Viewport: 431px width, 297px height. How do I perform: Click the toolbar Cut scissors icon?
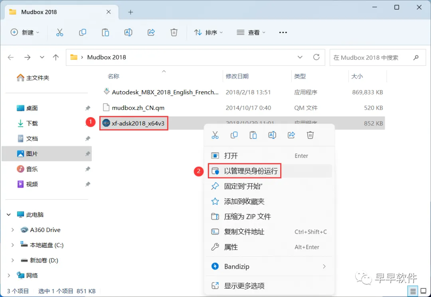click(x=59, y=32)
